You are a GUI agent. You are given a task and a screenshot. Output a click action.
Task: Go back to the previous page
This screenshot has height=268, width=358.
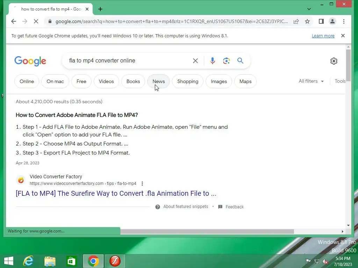14,21
